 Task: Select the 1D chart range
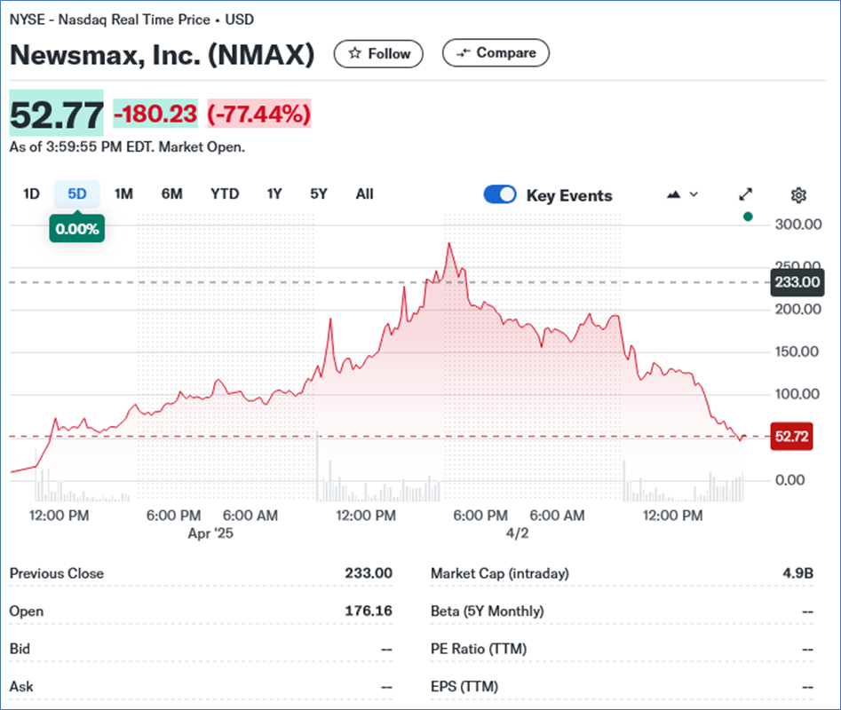pos(32,194)
